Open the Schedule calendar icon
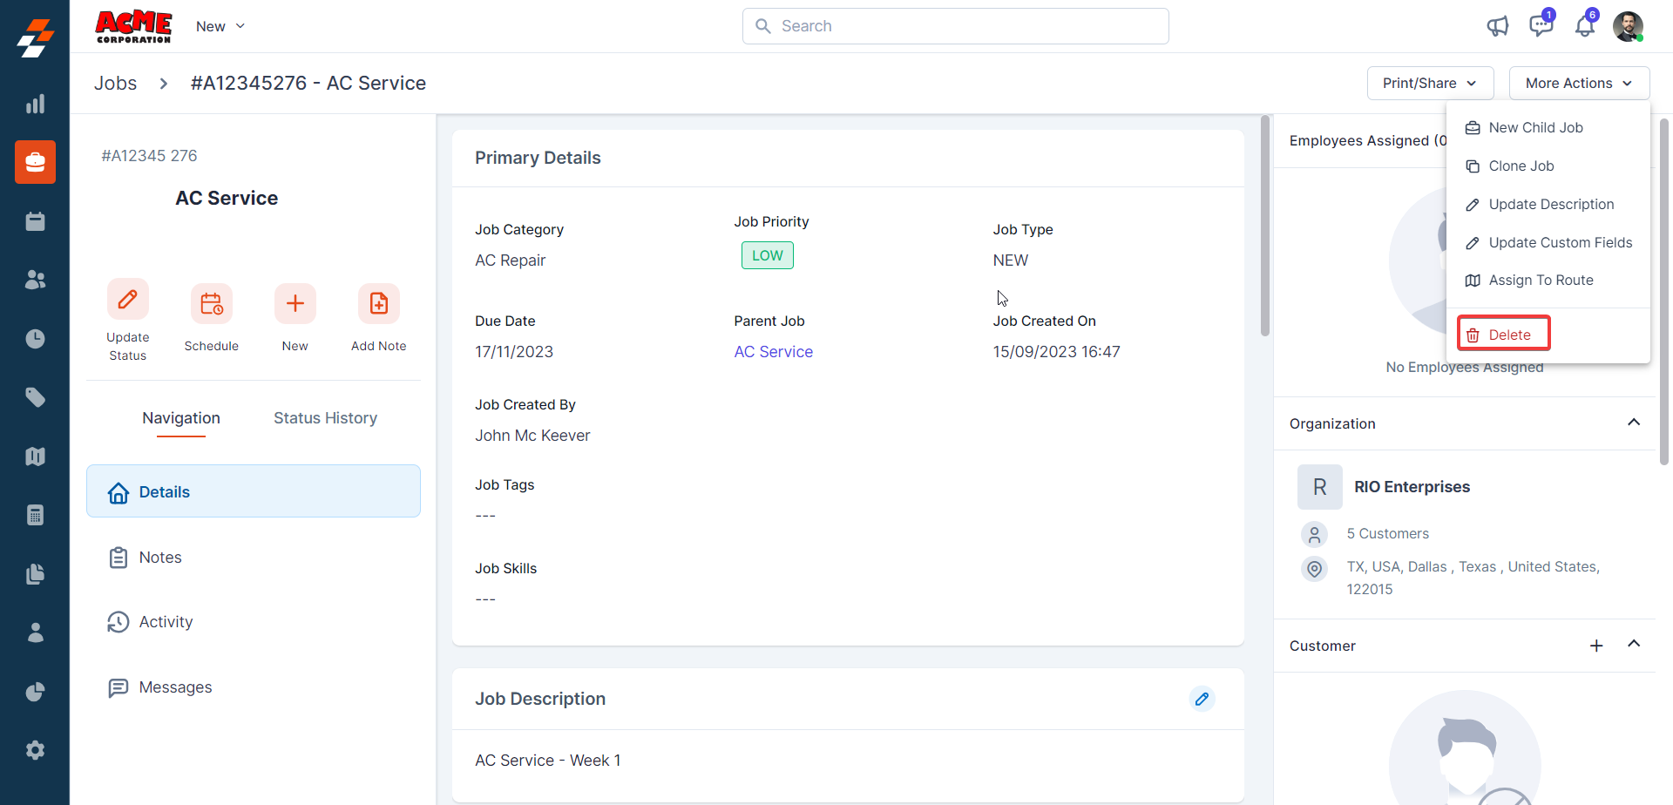This screenshot has height=805, width=1673. (211, 304)
